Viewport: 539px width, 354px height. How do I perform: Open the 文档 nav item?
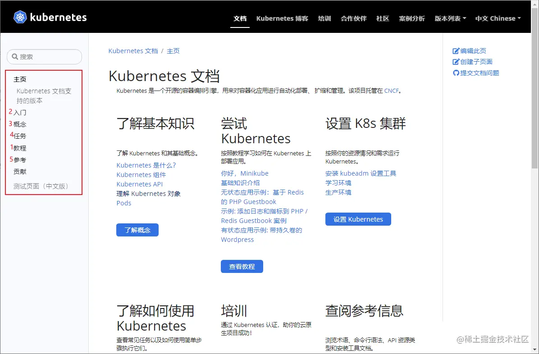point(240,18)
